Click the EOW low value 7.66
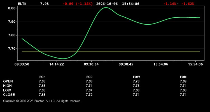Viewport: 210px width, 112px height. click(136, 90)
